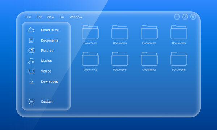Minimize the window with the minus button

pyautogui.click(x=177, y=17)
